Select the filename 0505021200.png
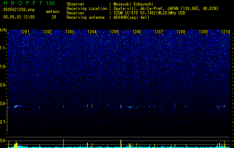Viewport: 234px width, 148px height. (x=19, y=10)
